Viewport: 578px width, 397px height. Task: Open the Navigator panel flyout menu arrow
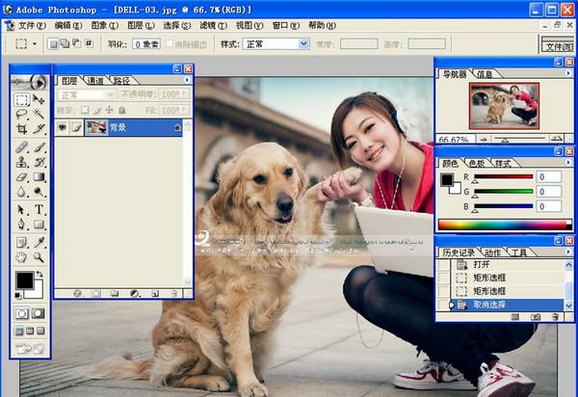568,73
